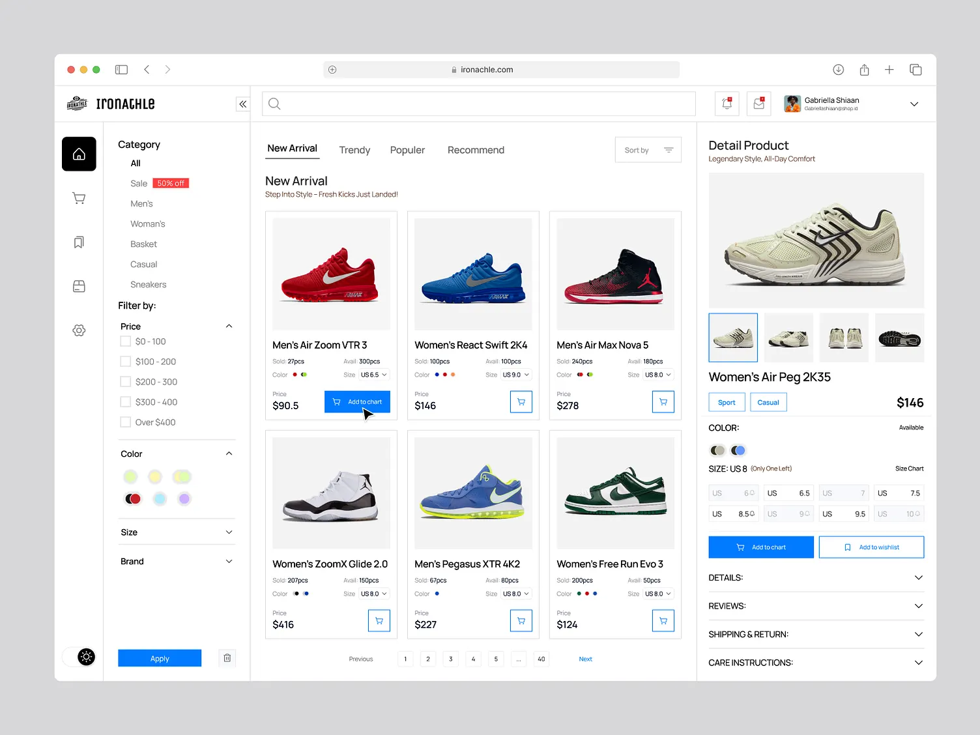Open a new browser tab with plus
This screenshot has width=980, height=735.
coord(889,70)
